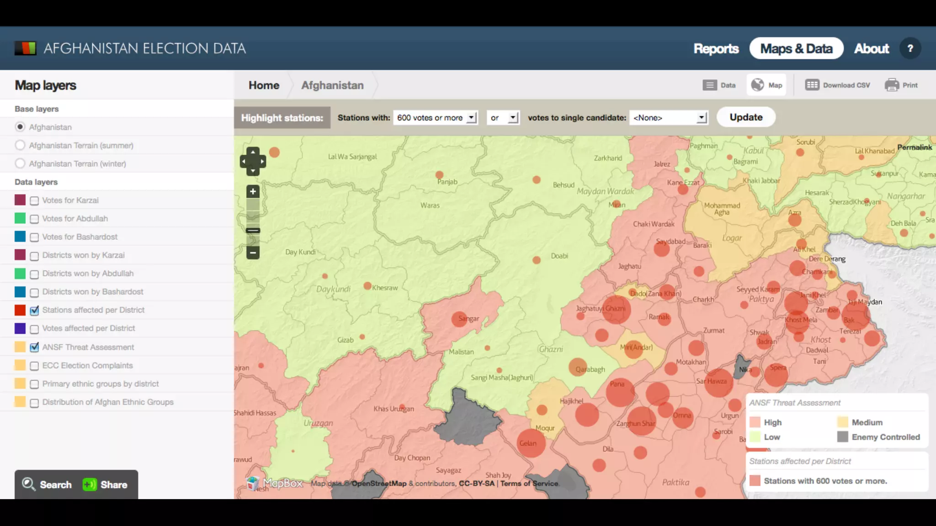Click the Download CSV icon
The width and height of the screenshot is (936, 526).
[x=812, y=85]
